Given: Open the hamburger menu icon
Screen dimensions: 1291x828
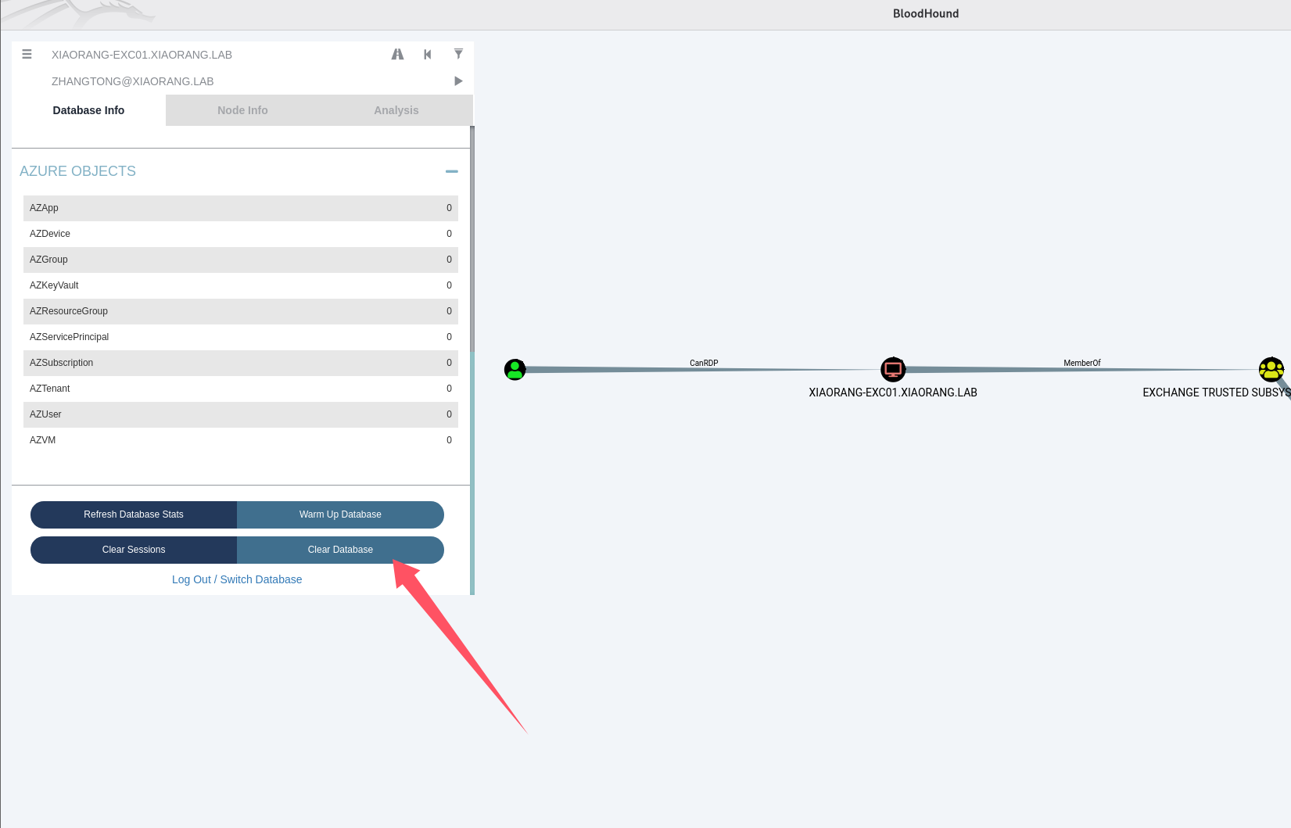Looking at the screenshot, I should point(27,54).
